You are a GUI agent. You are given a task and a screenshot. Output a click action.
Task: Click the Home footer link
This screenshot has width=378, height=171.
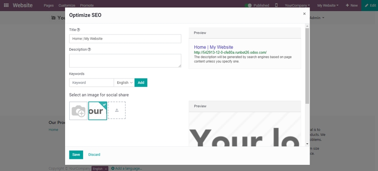(x=53, y=130)
